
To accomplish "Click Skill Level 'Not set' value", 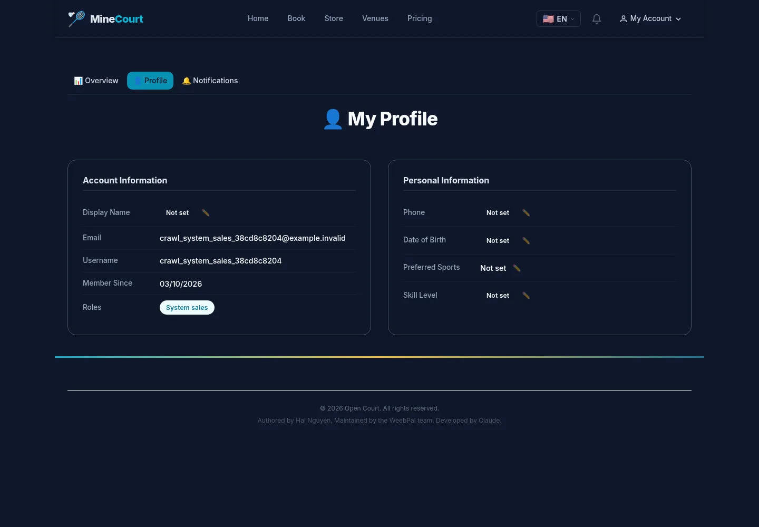I will [498, 296].
